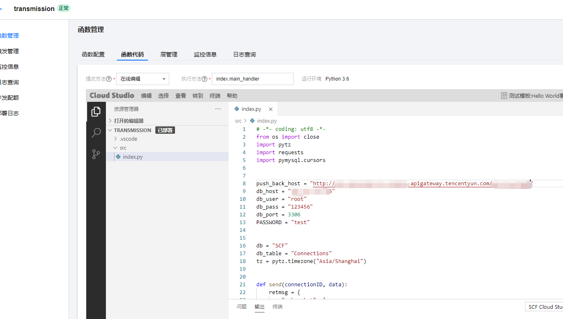The width and height of the screenshot is (563, 319).
Task: Click the Python 3.6 runtime value
Action: (x=337, y=79)
